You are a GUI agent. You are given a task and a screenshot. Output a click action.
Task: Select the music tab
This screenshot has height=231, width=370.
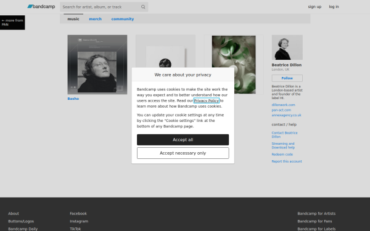tap(73, 19)
